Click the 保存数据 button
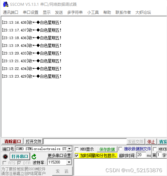The image size is (167, 176). (107, 149)
